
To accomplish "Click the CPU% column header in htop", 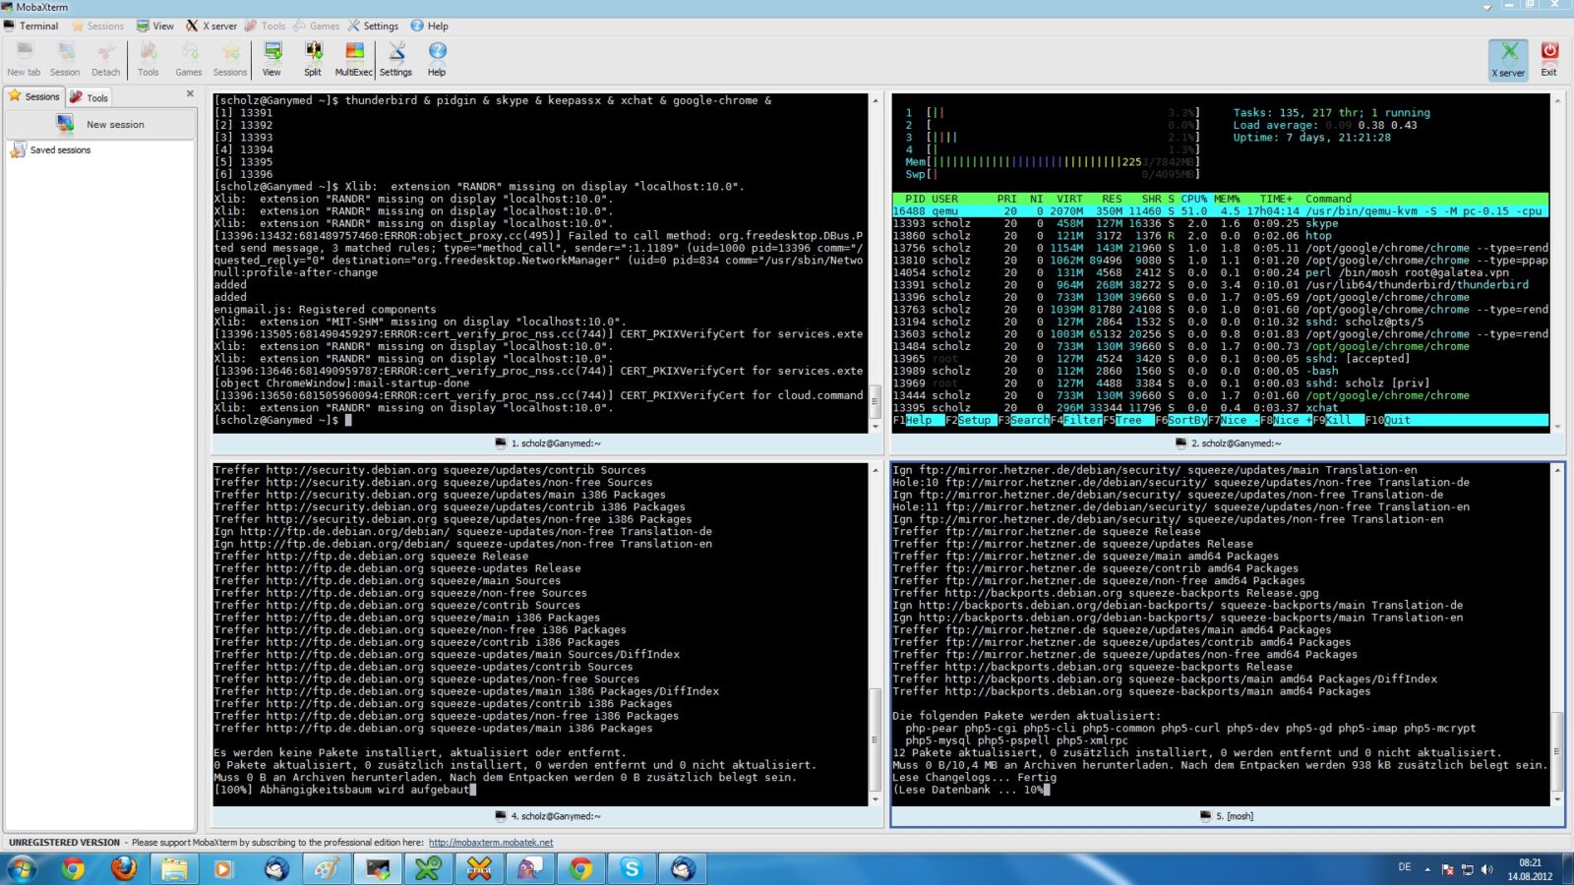I will coord(1194,199).
